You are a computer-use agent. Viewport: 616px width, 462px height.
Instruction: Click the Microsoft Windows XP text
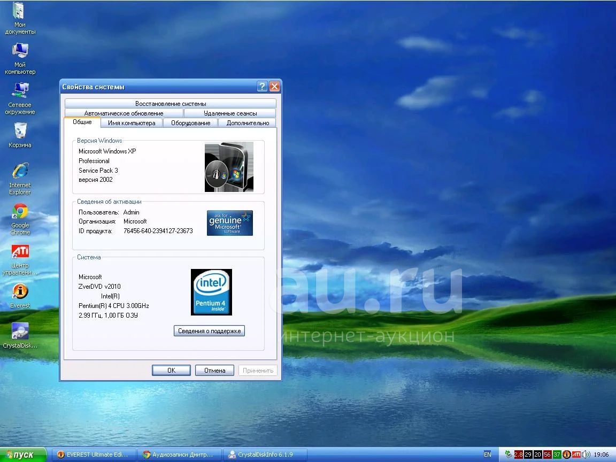pos(107,151)
